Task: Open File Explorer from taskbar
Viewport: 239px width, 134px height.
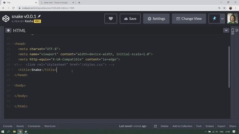Action: click(x=14, y=131)
